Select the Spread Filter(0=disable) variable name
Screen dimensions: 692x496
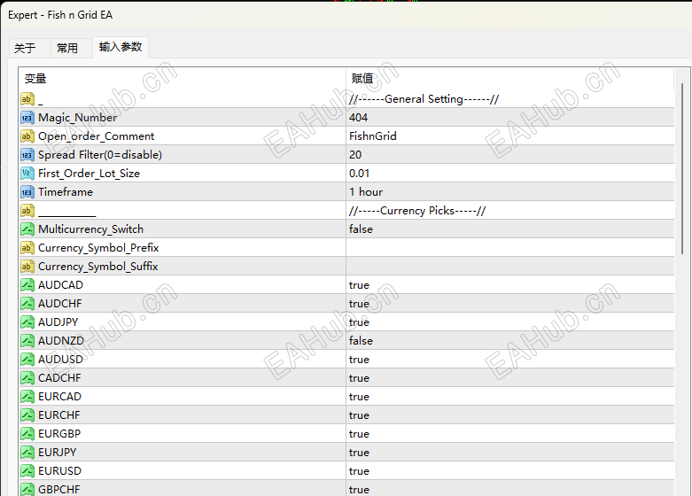coord(100,155)
